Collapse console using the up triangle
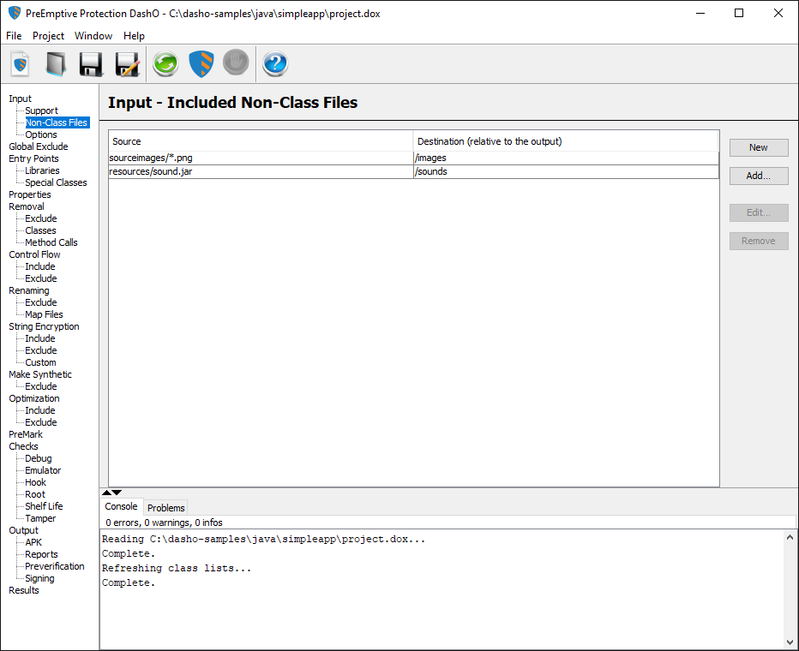 [x=106, y=493]
